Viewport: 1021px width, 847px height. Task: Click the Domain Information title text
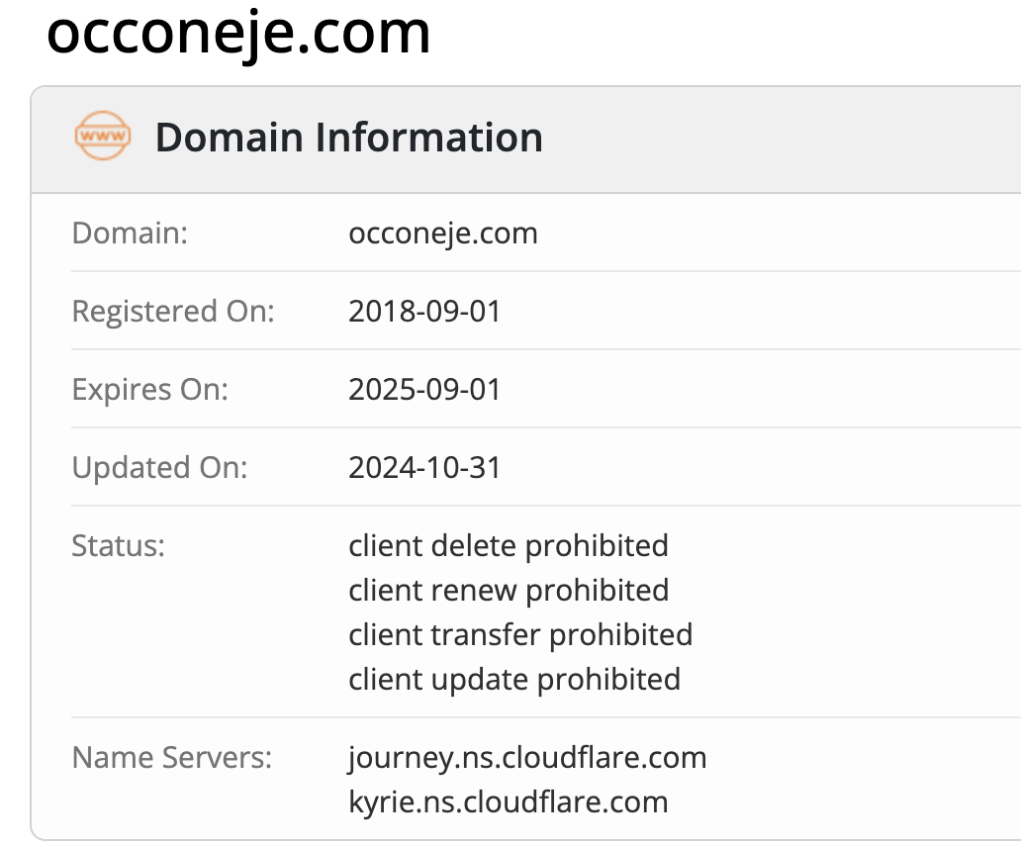coord(349,138)
